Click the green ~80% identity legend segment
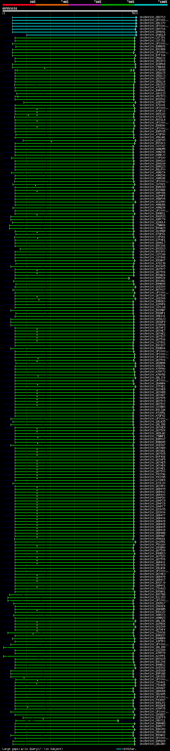This screenshot has width=170, height=751. 118,5
